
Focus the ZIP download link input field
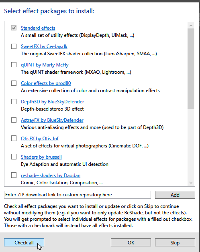coord(78,195)
